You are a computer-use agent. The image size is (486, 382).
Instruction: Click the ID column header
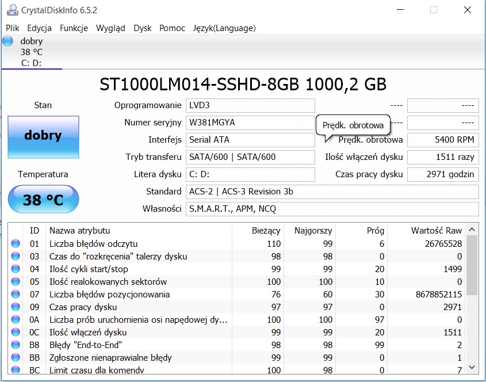point(35,231)
